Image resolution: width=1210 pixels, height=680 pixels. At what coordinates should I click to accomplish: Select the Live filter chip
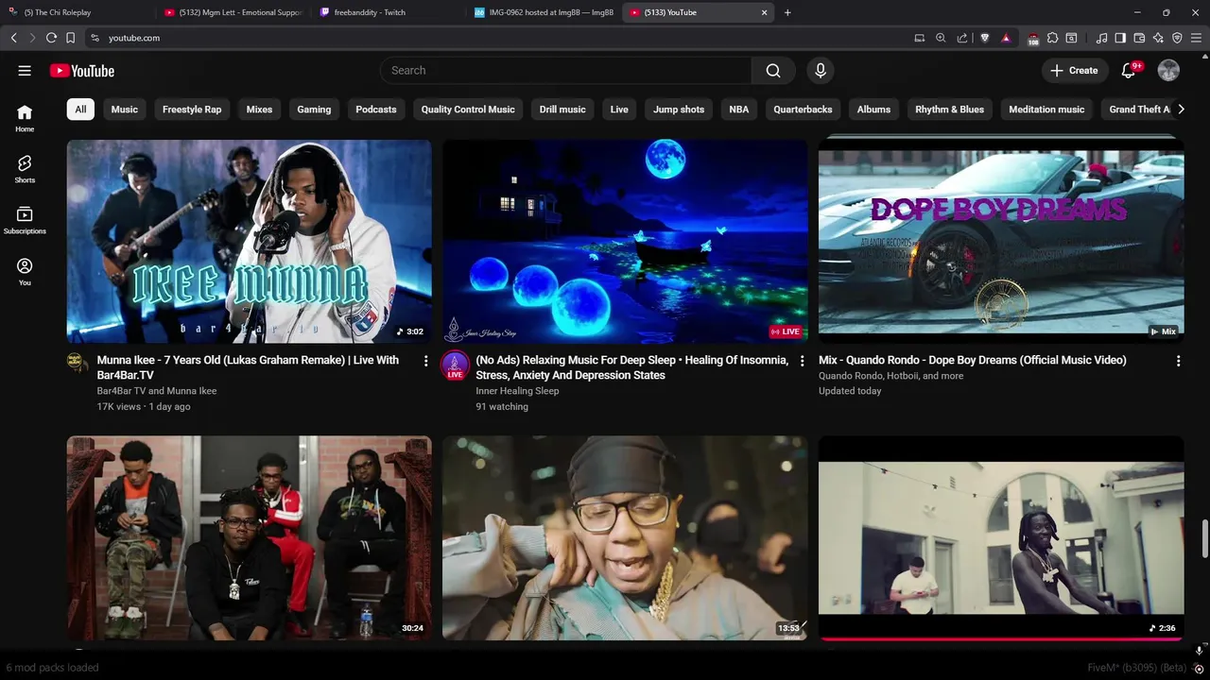click(619, 110)
